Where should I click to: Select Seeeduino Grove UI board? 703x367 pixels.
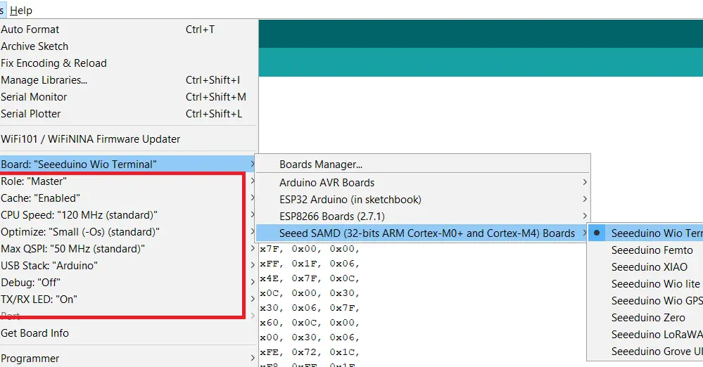click(x=645, y=352)
